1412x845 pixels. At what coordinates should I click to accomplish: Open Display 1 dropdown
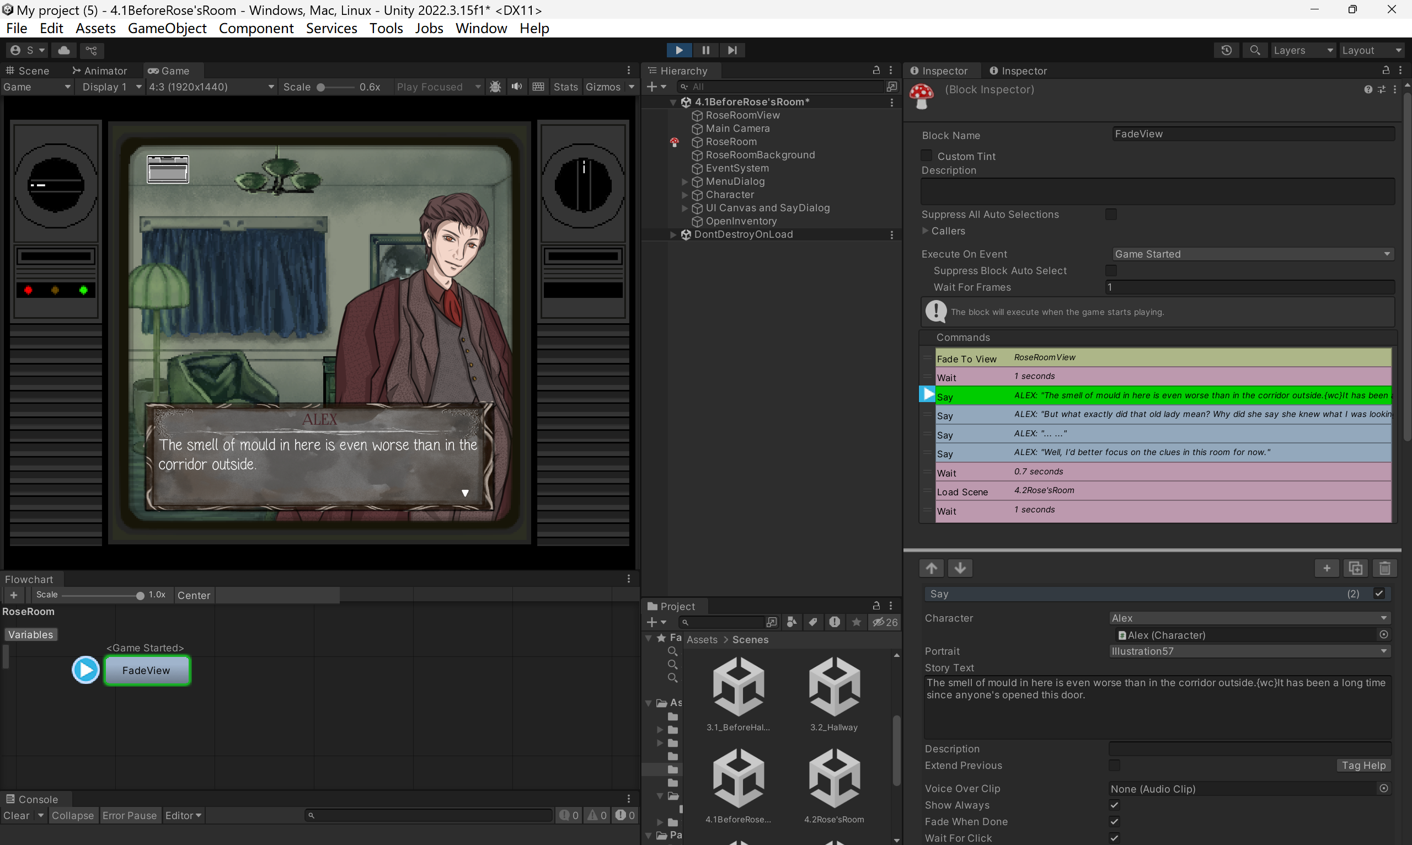point(111,87)
